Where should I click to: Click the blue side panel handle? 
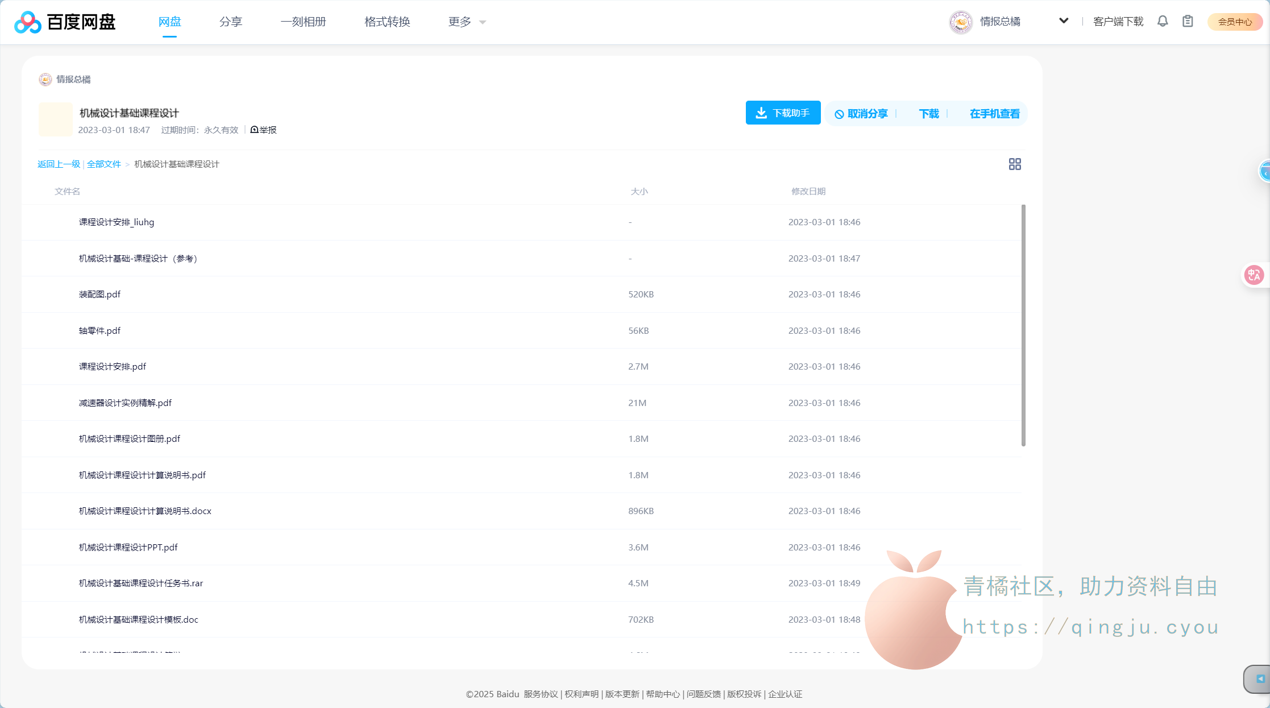[x=1264, y=171]
